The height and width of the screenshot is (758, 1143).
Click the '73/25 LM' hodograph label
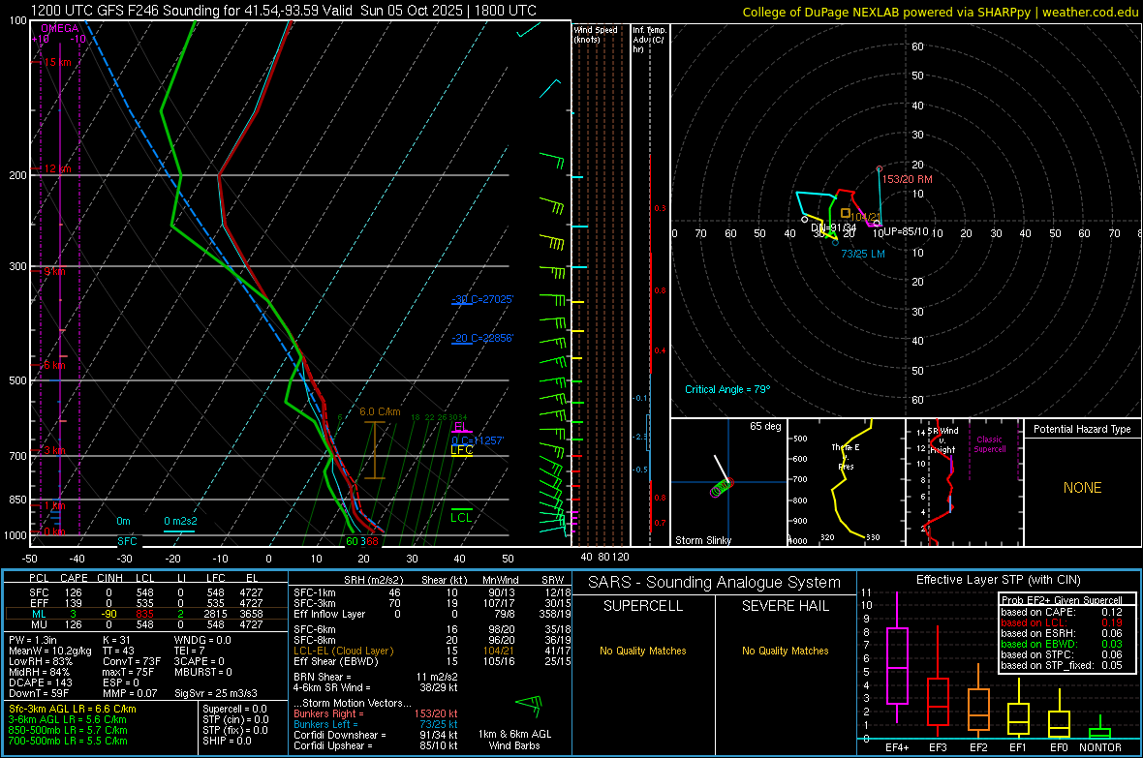[x=863, y=254]
